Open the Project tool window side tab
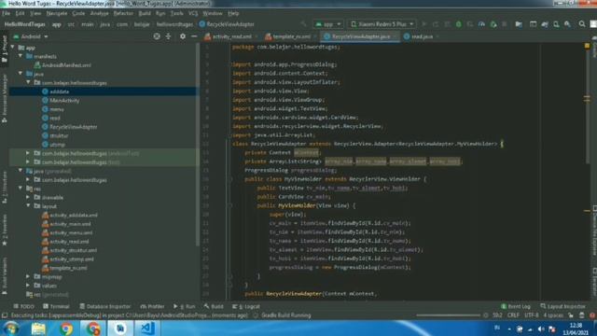The image size is (597, 336). [x=4, y=49]
